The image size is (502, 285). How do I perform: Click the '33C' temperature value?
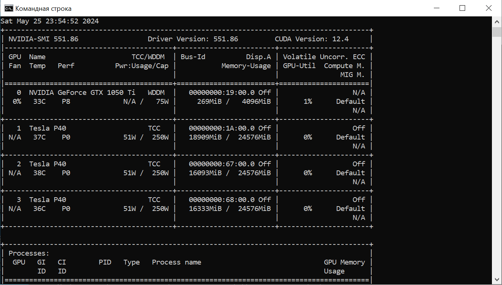click(x=39, y=102)
